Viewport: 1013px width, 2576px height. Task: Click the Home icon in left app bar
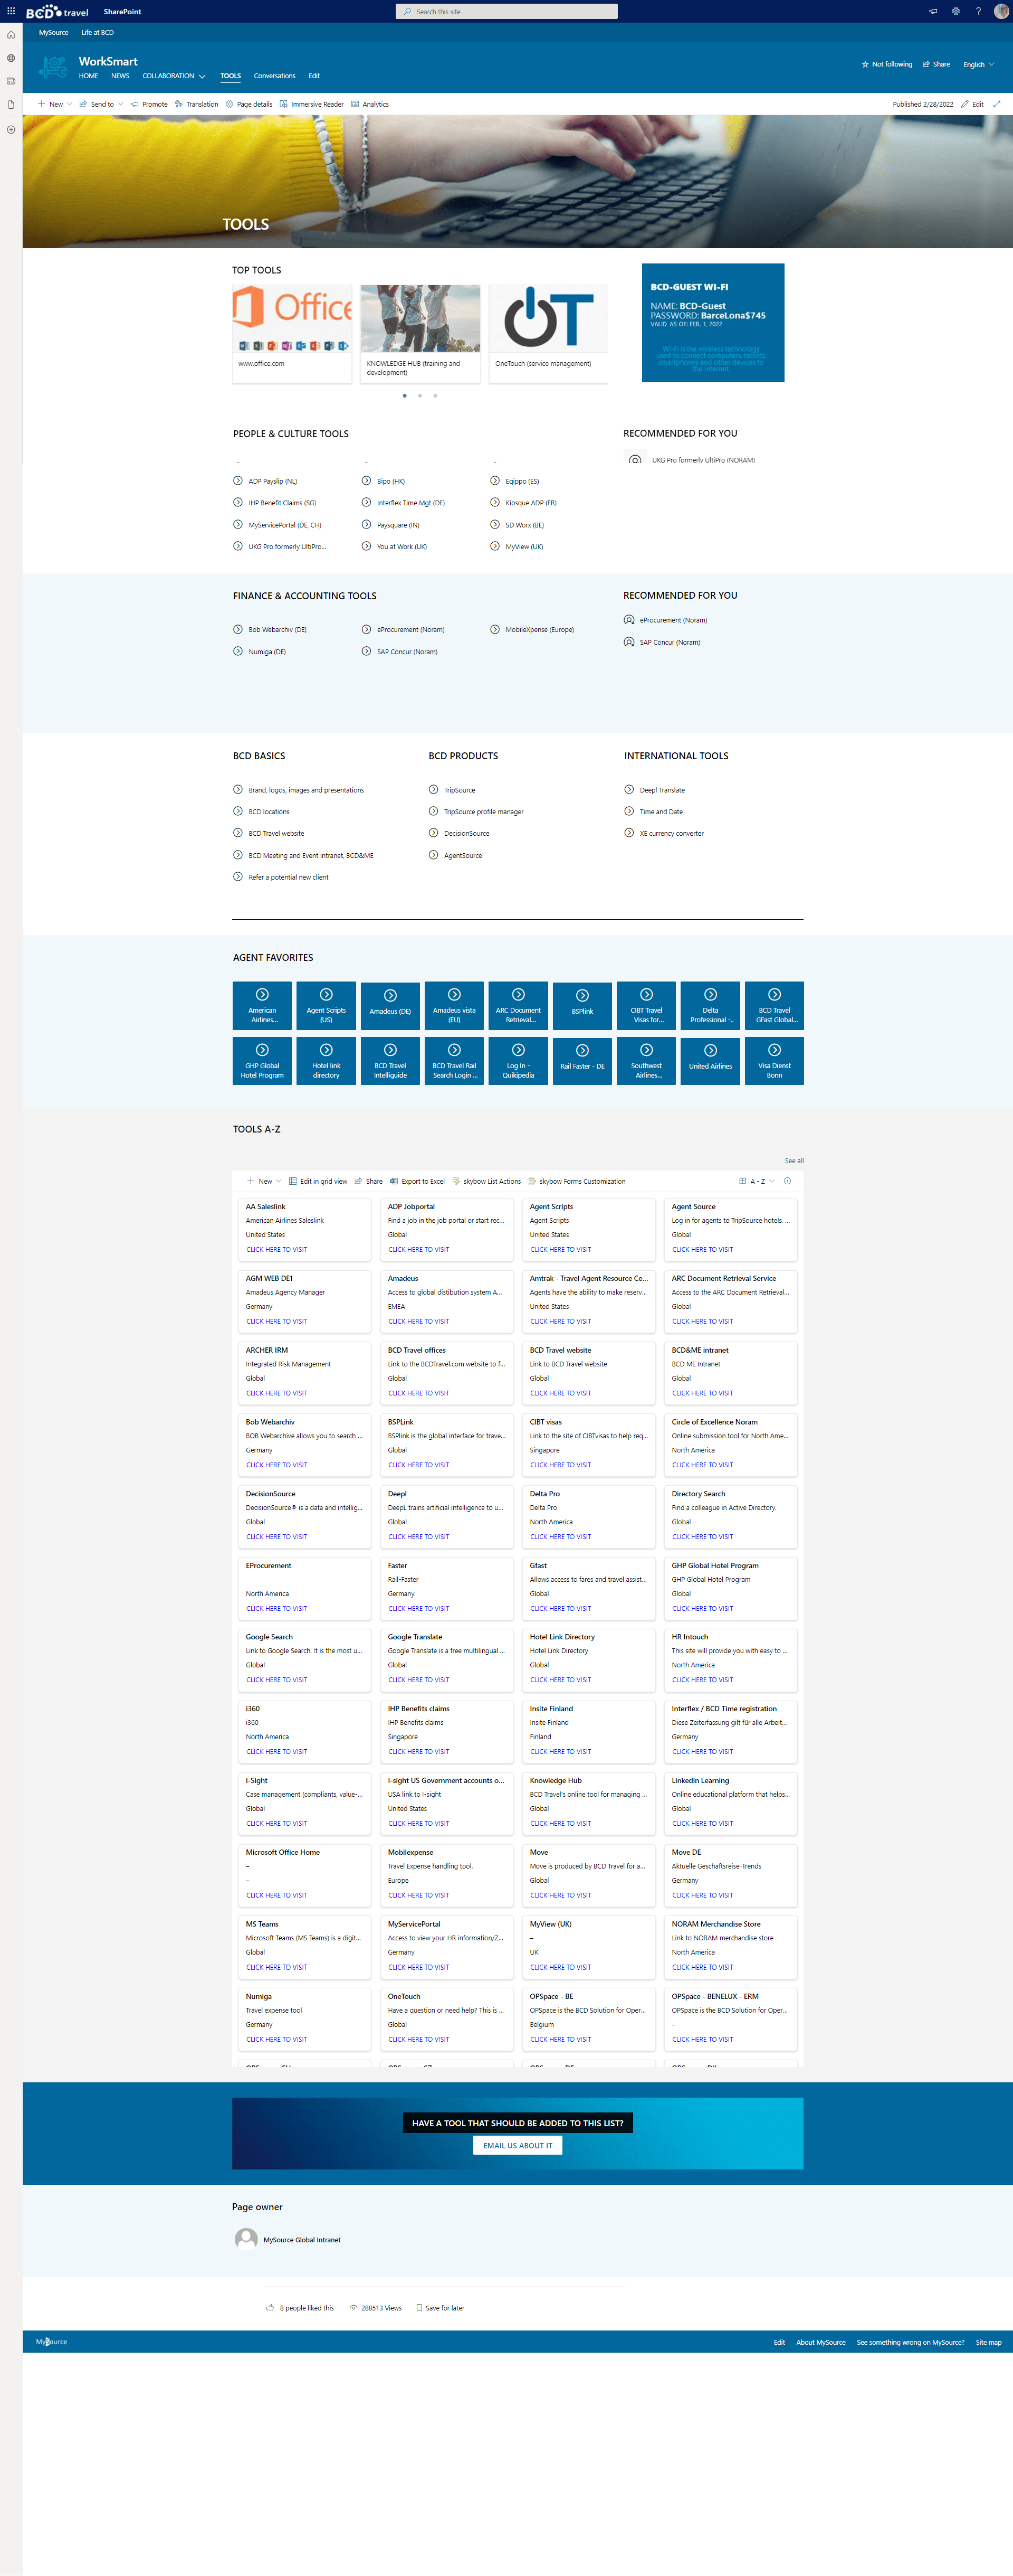[11, 34]
